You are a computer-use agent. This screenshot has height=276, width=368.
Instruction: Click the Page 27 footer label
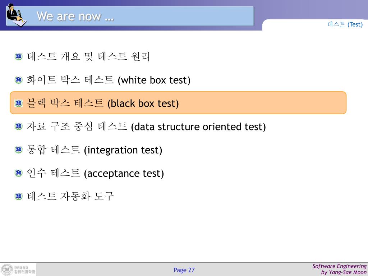(x=184, y=270)
